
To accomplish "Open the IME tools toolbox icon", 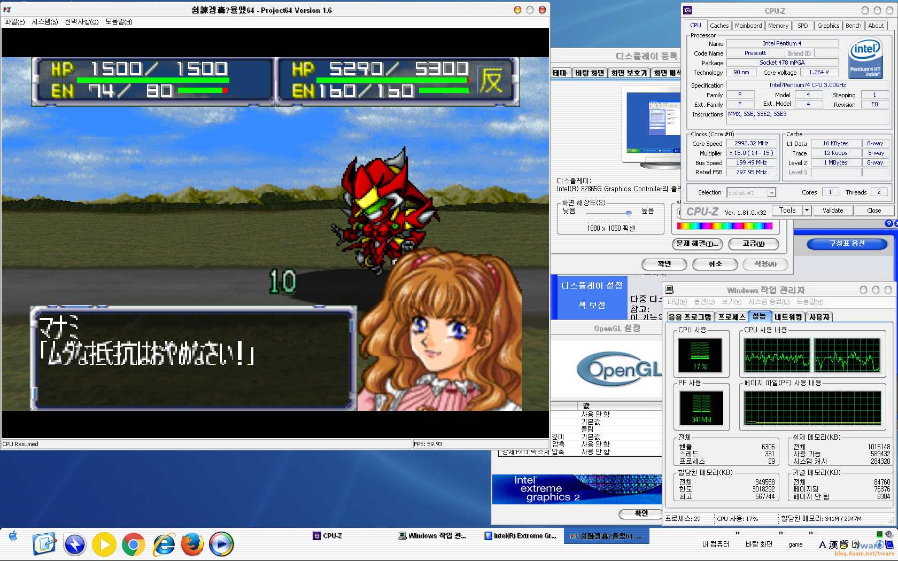I will [844, 544].
